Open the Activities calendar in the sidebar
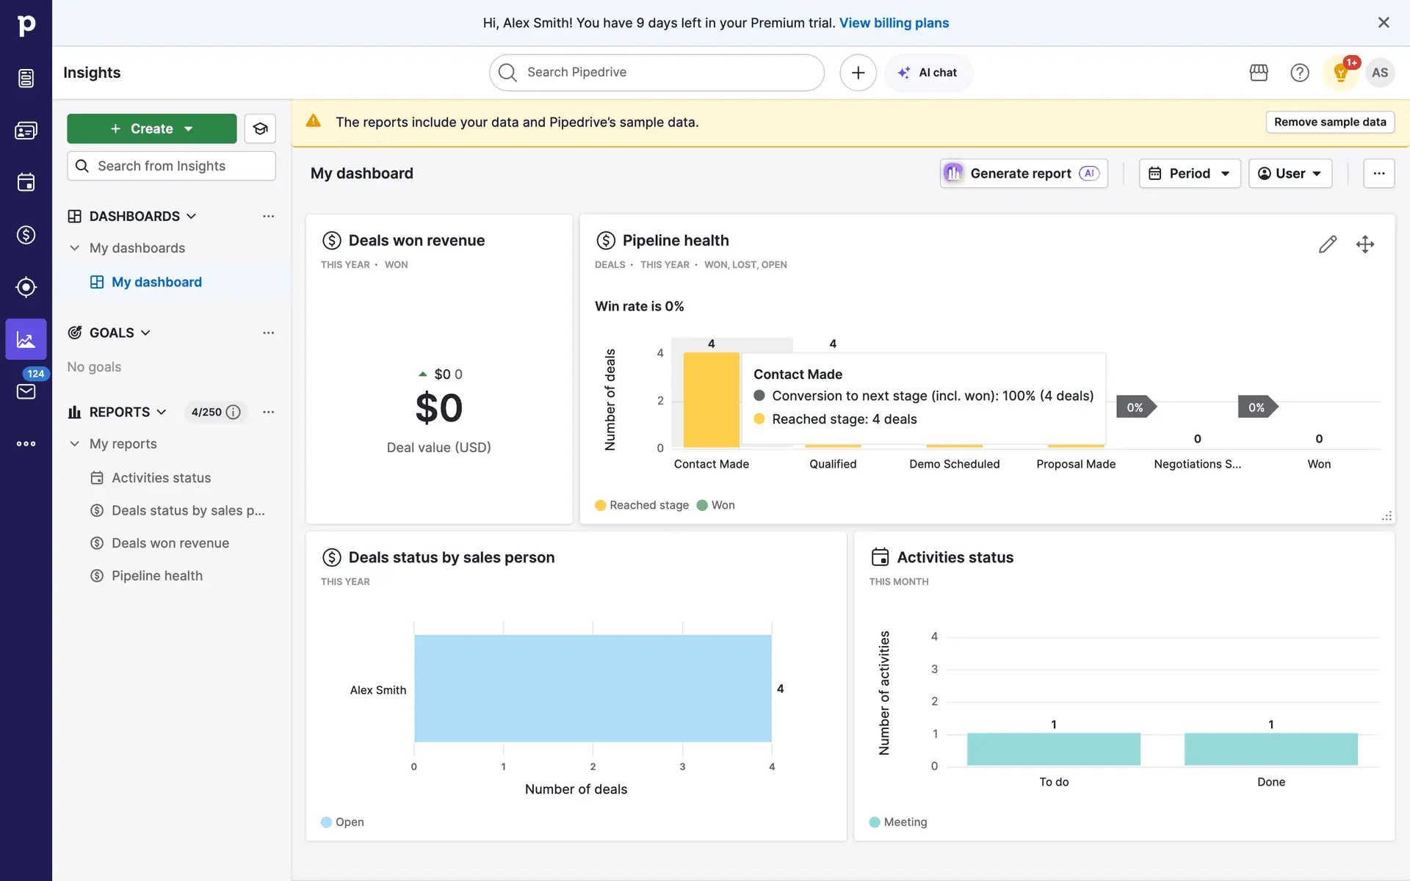Screen dimensions: 1410x881 click(26, 182)
